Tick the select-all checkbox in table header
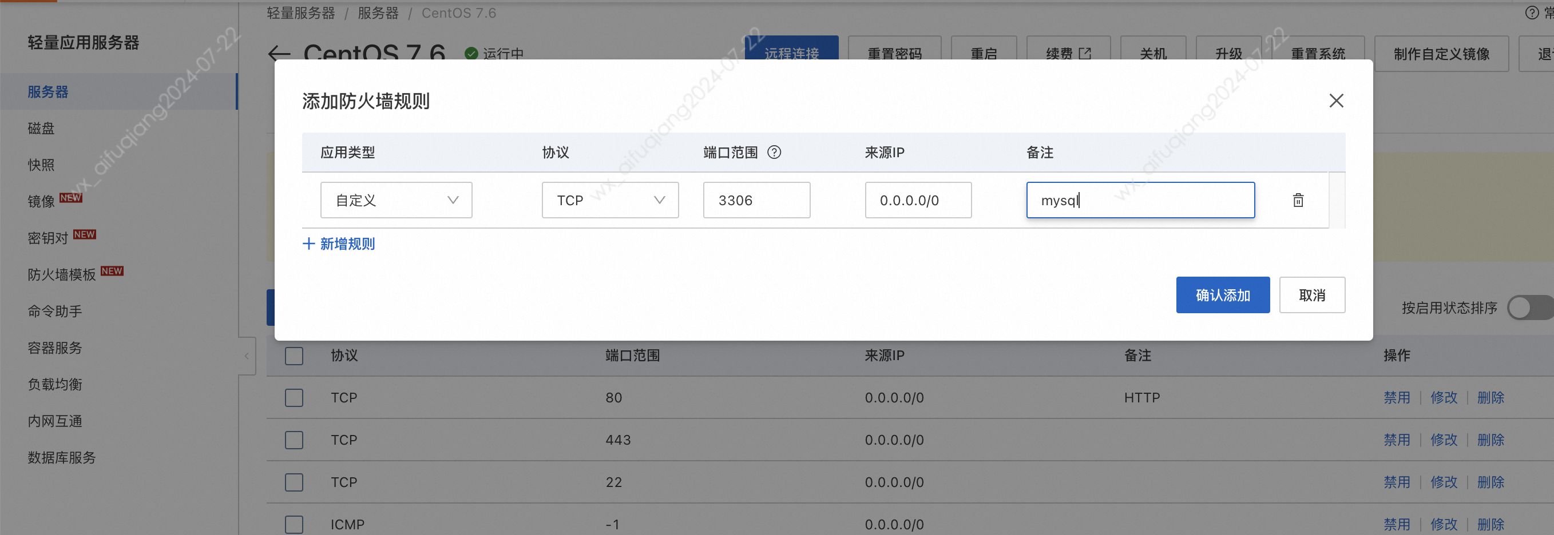The height and width of the screenshot is (535, 1554). click(x=294, y=356)
